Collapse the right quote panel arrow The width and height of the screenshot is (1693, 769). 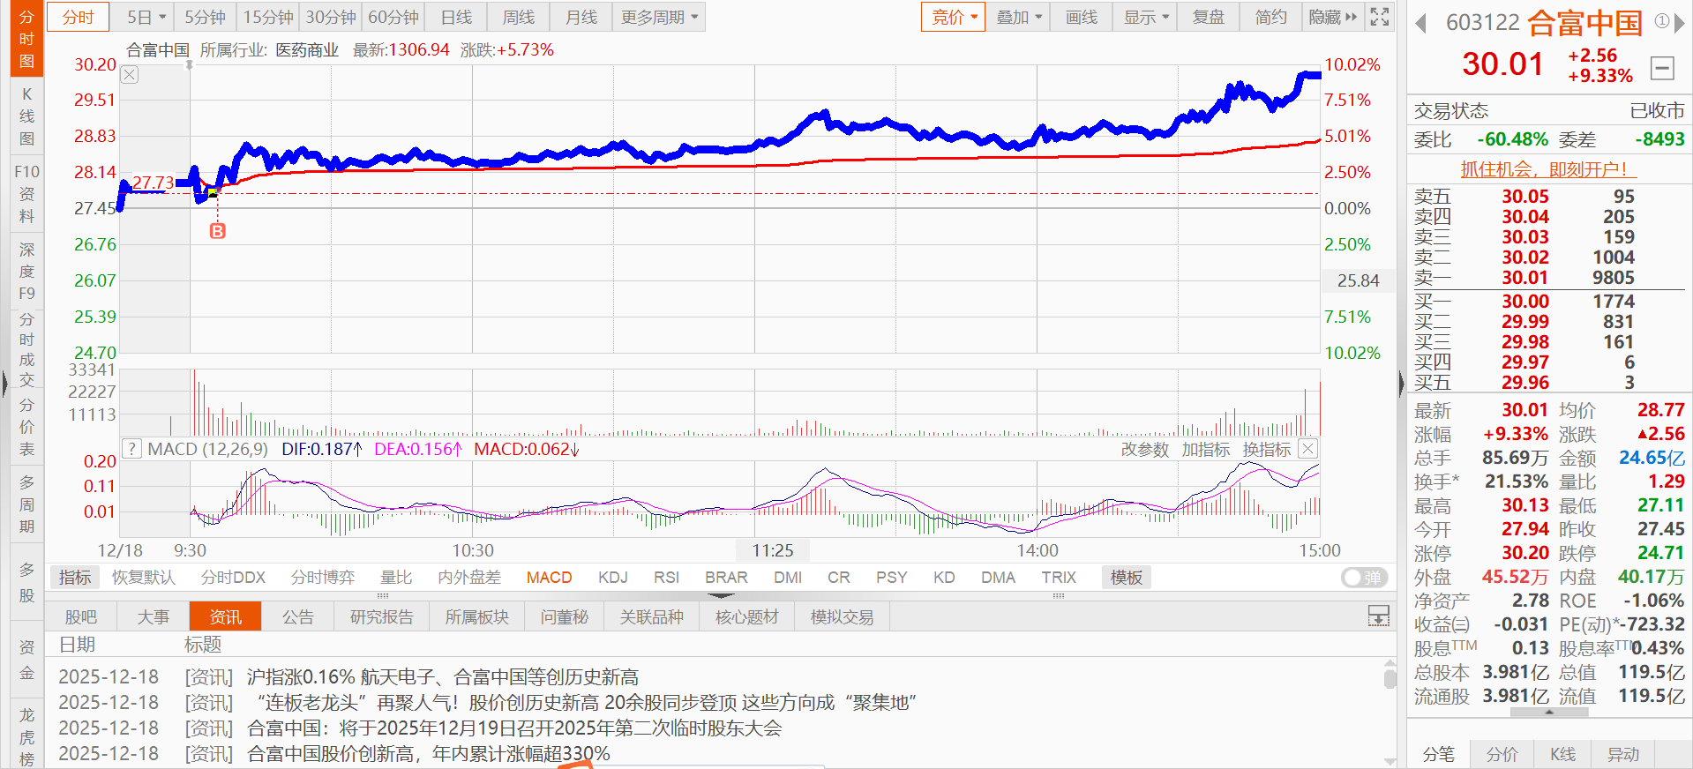pyautogui.click(x=1401, y=384)
